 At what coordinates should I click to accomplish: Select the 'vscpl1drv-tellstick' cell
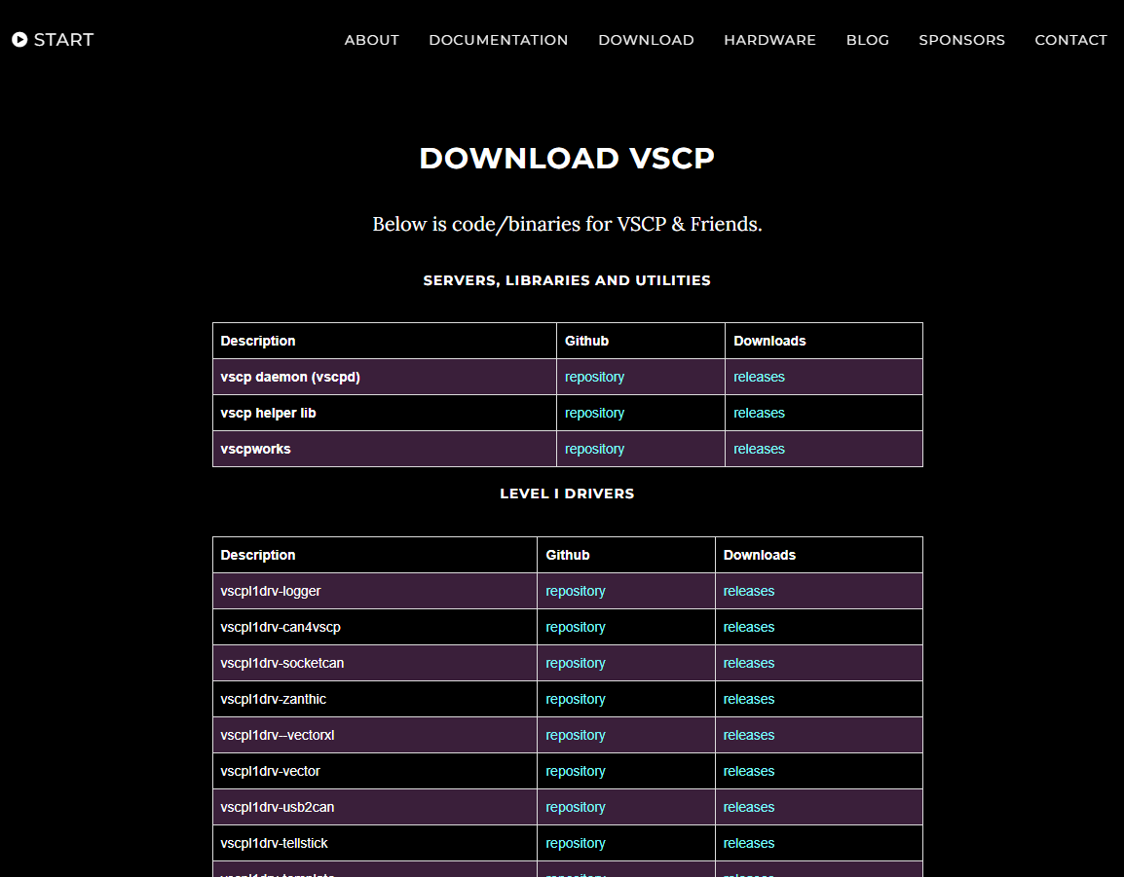point(375,843)
